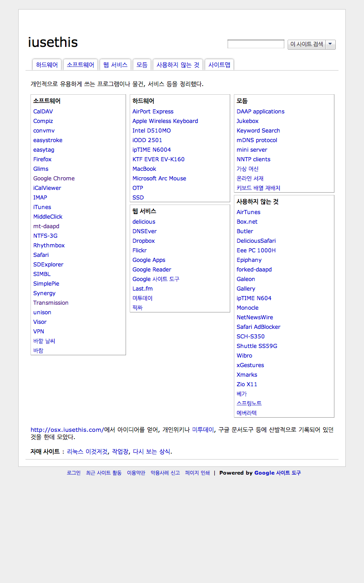Follow the Flickr link
The height and width of the screenshot is (583, 364).
(x=140, y=251)
